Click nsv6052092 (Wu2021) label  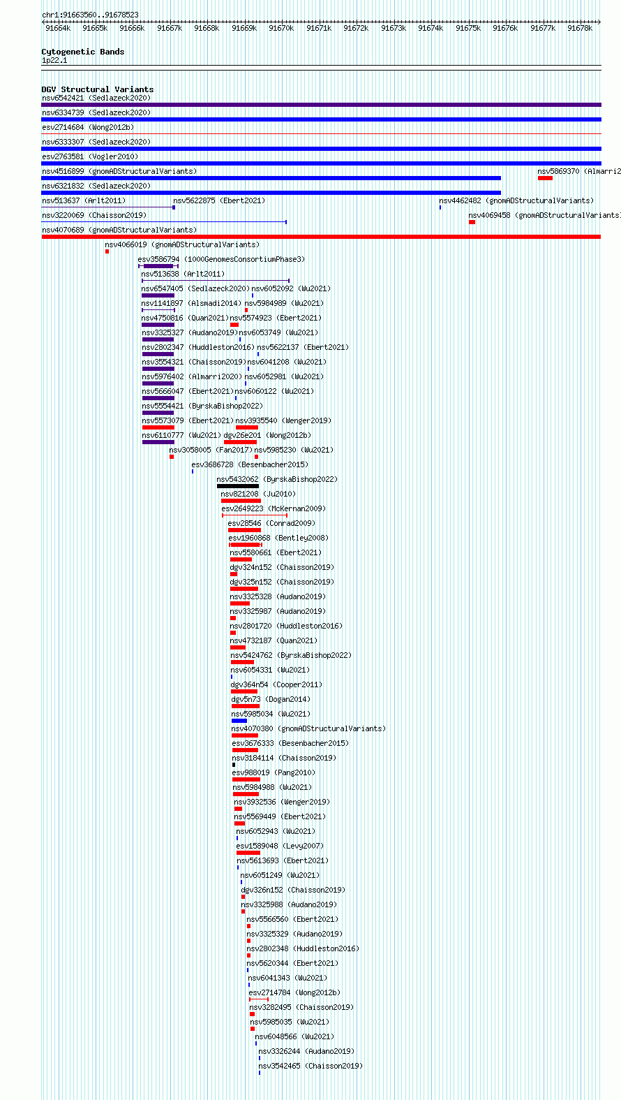291,288
